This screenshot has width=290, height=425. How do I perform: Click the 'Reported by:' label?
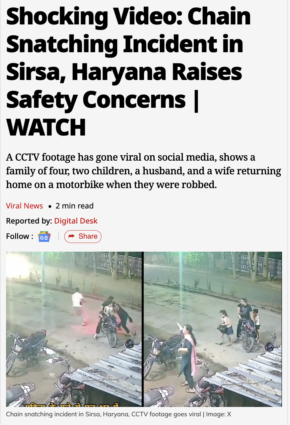tap(29, 221)
